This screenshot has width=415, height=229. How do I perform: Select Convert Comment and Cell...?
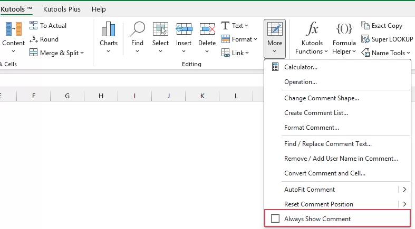[x=337, y=173]
